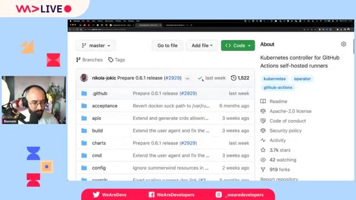Select the kubernetes topic tag
The height and width of the screenshot is (200, 356).
point(274,79)
